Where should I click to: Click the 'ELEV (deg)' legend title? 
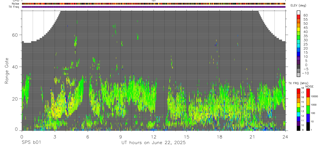pyautogui.click(x=298, y=5)
